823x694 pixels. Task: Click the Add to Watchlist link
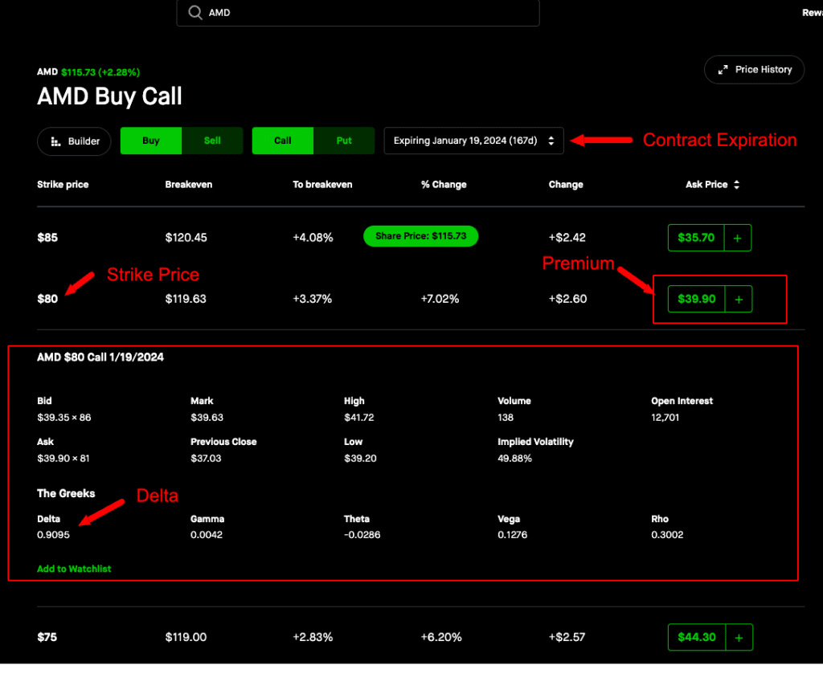(74, 569)
